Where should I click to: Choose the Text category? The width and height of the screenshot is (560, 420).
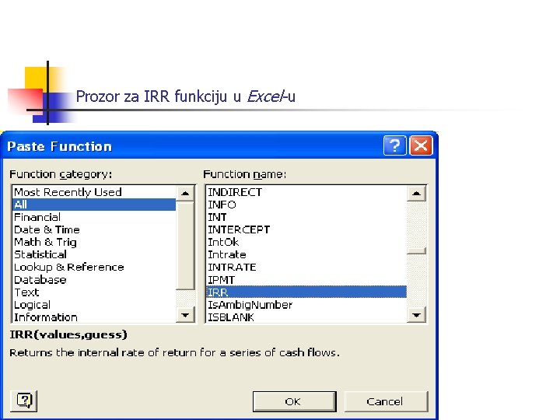(95, 292)
